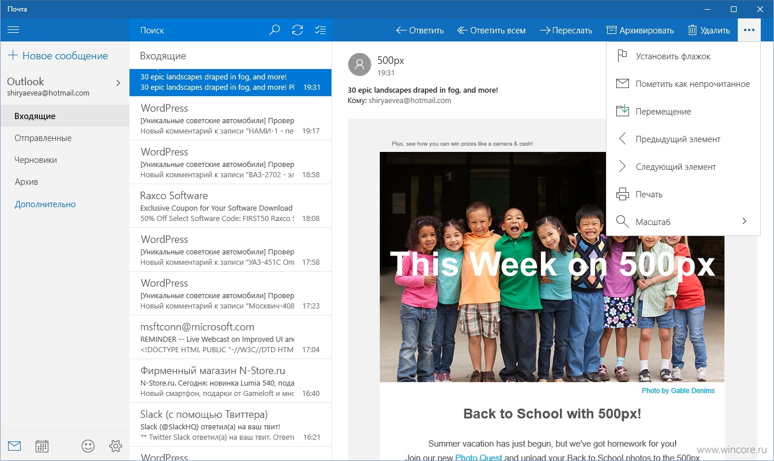Open Raxco Software email
774x461 pixels.
click(230, 206)
